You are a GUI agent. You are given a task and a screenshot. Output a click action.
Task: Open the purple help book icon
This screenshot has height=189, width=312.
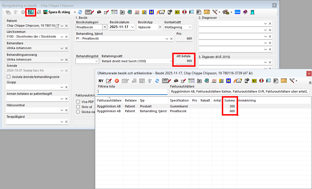click(245, 12)
